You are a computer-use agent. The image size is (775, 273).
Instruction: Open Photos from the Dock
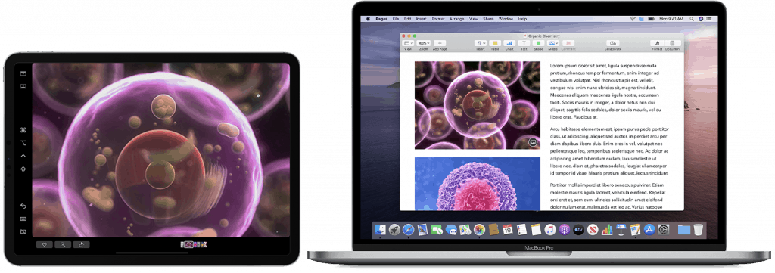[479, 230]
